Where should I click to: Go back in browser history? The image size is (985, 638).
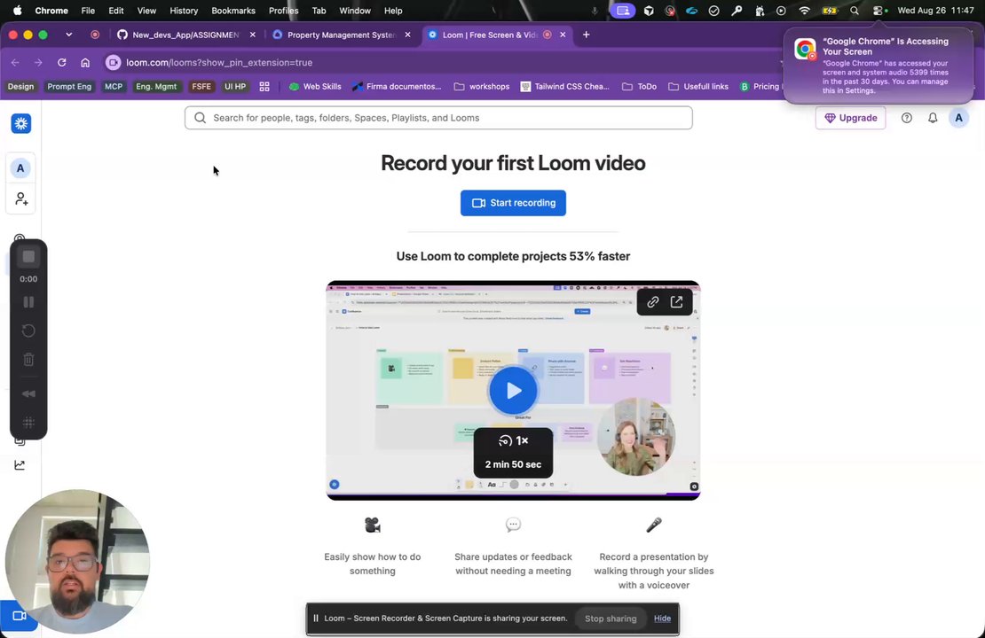(x=15, y=62)
